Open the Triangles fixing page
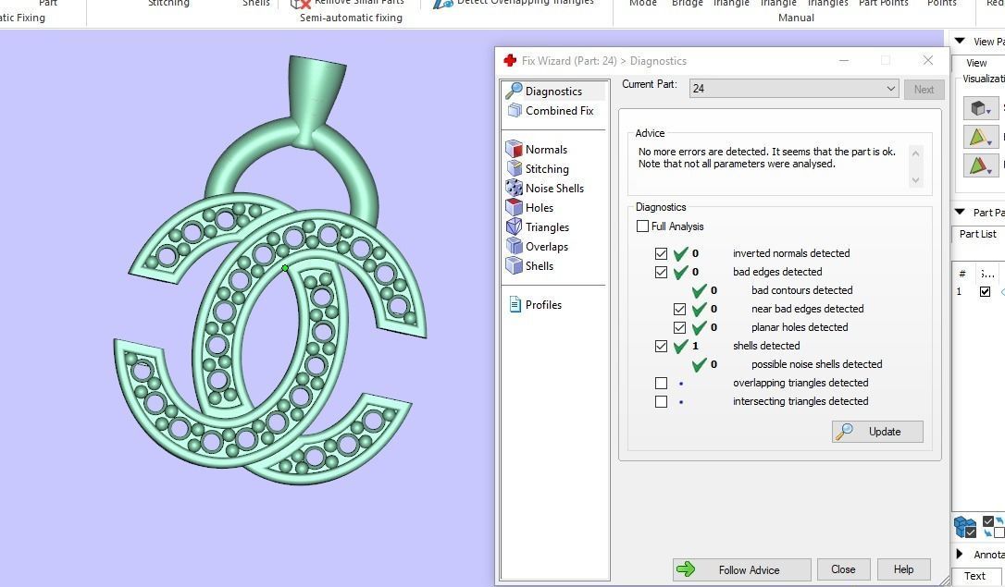Viewport: 1005px width, 587px height. point(538,227)
